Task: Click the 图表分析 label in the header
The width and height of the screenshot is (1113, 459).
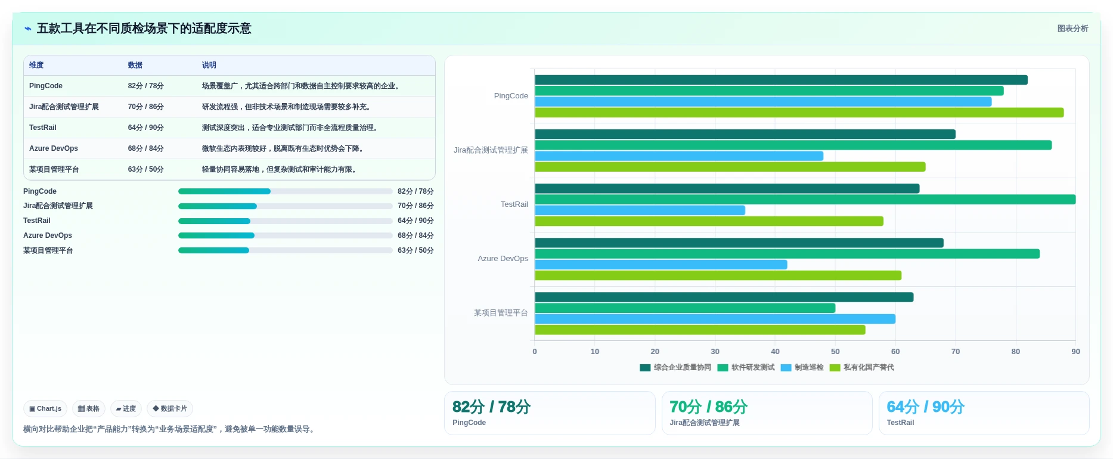Action: pos(1072,29)
